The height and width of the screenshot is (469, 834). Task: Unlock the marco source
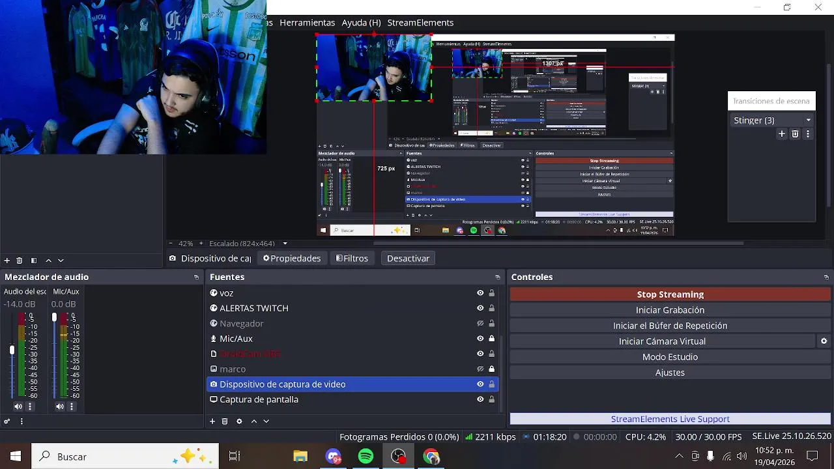(492, 369)
